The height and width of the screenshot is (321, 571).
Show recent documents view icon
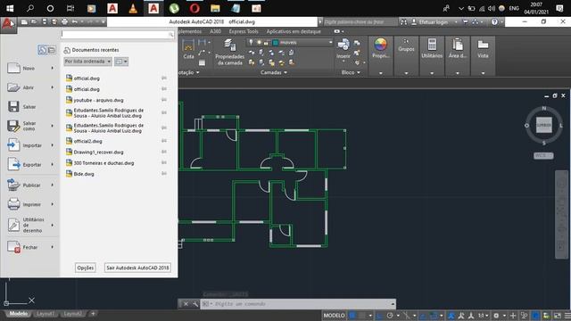click(x=42, y=50)
